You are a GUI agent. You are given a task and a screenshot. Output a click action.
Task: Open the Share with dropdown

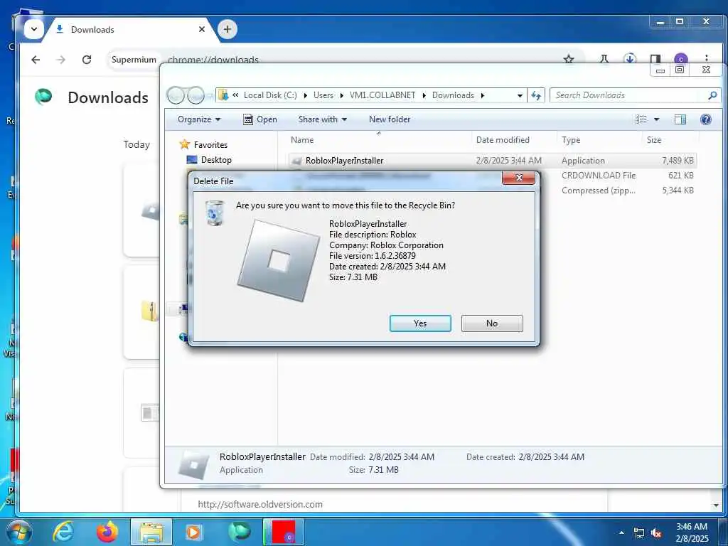tap(323, 119)
